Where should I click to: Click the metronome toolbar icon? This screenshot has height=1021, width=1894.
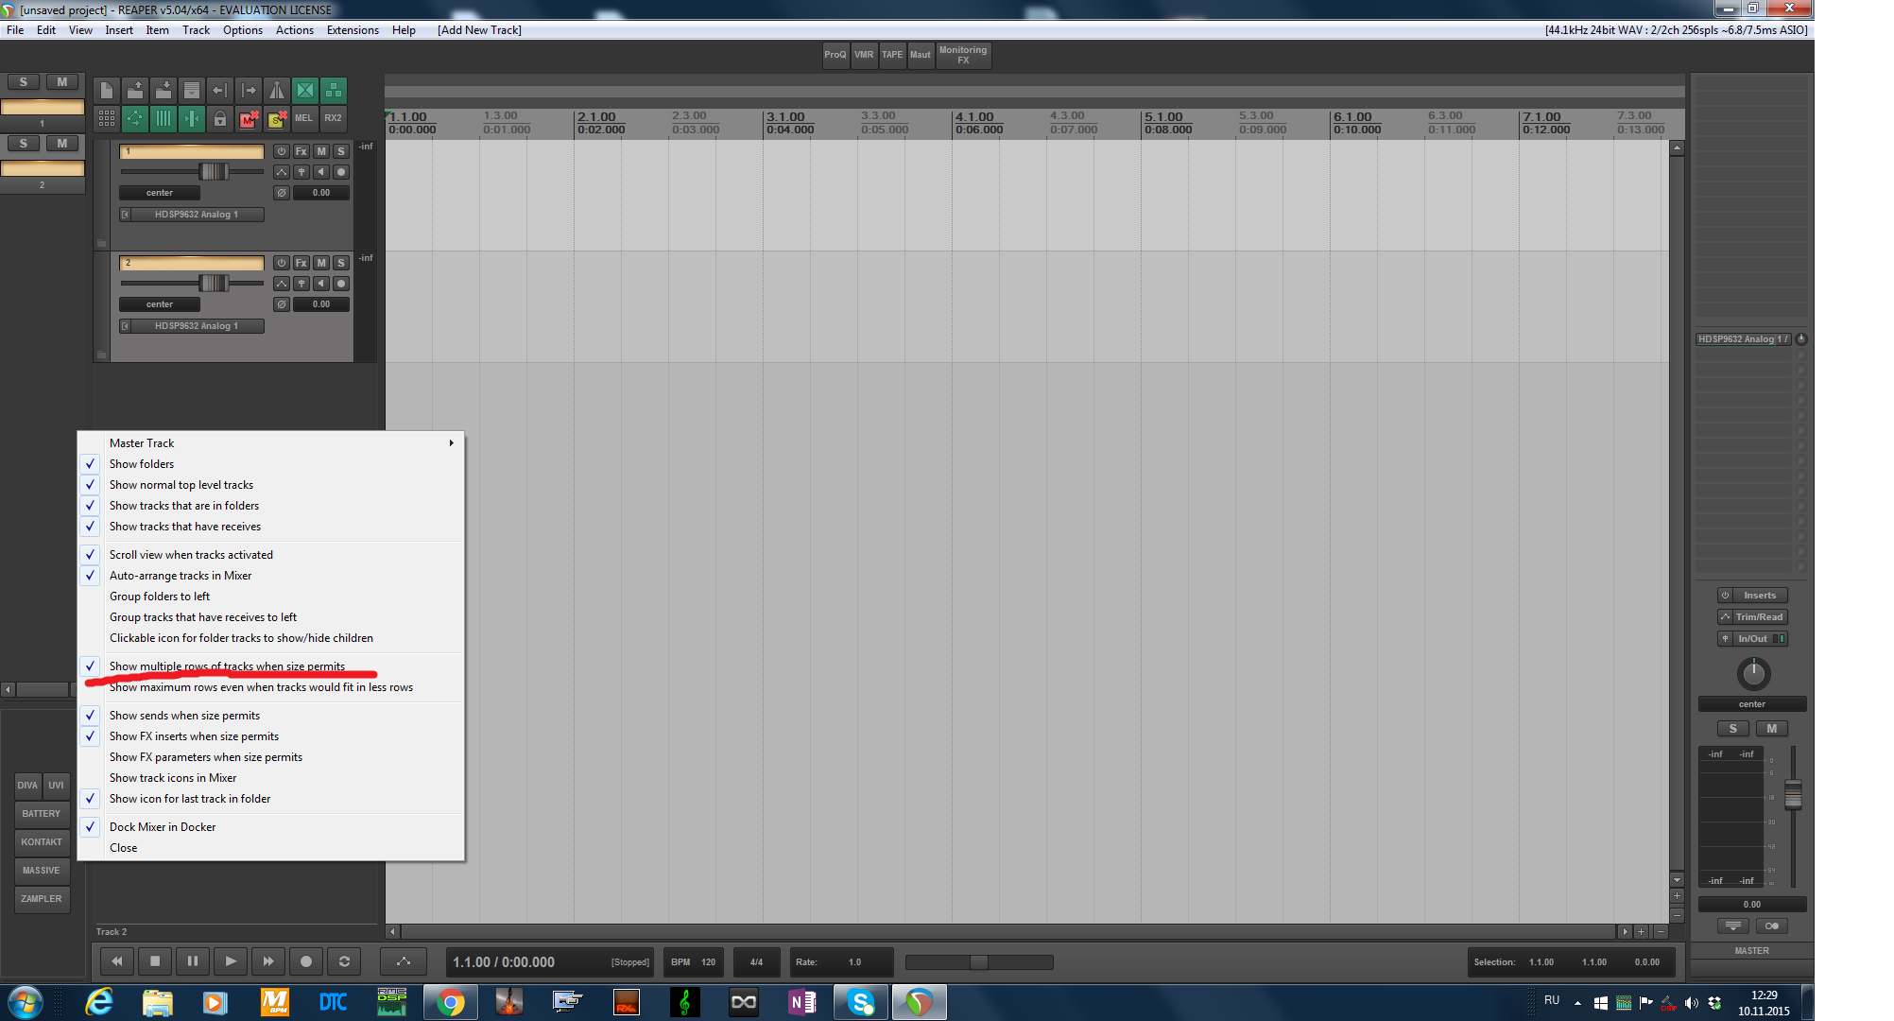point(277,91)
